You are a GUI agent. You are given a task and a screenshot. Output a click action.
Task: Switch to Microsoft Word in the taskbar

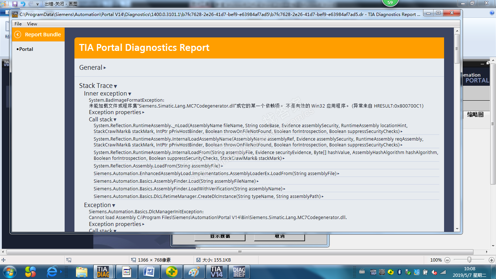(x=149, y=272)
